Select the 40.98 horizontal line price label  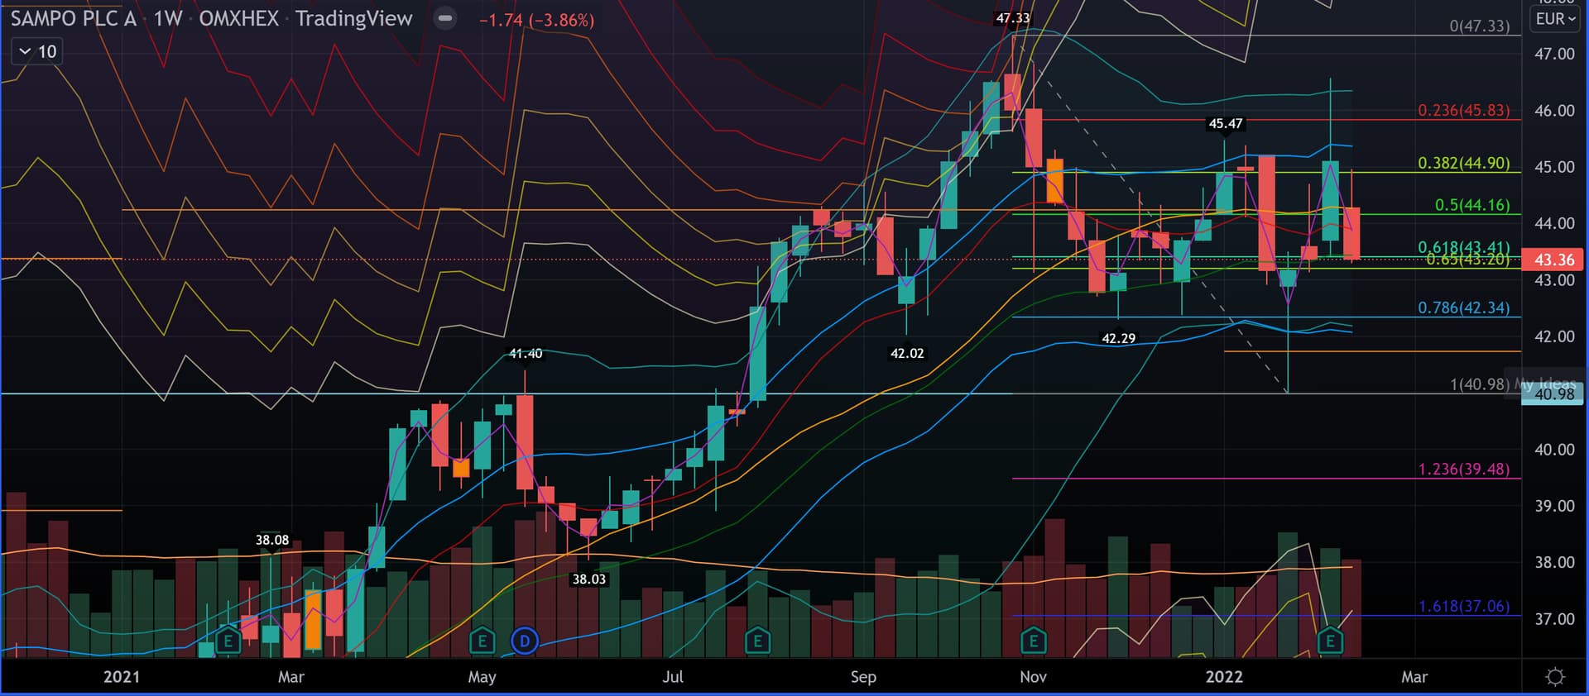(1553, 394)
